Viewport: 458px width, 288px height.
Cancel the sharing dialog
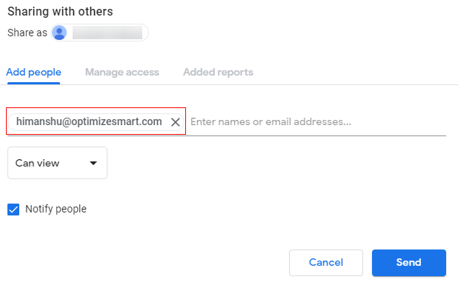tap(326, 263)
